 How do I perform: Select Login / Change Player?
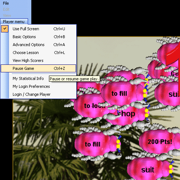click(39, 94)
